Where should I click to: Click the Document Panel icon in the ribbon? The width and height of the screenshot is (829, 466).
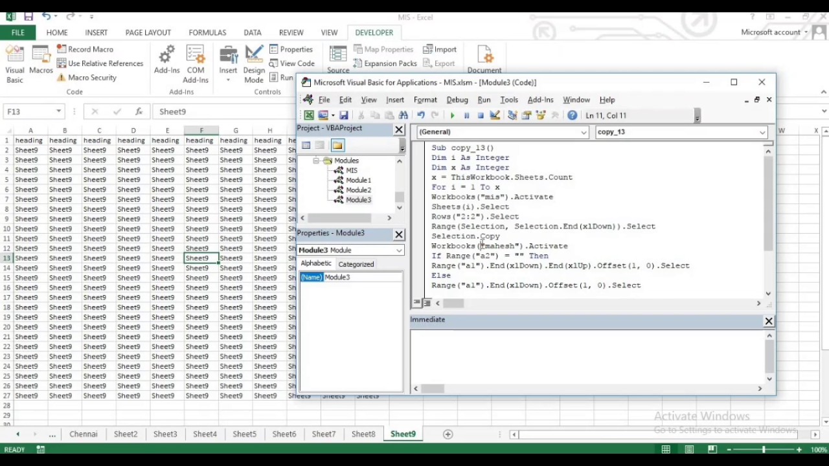coord(484,60)
